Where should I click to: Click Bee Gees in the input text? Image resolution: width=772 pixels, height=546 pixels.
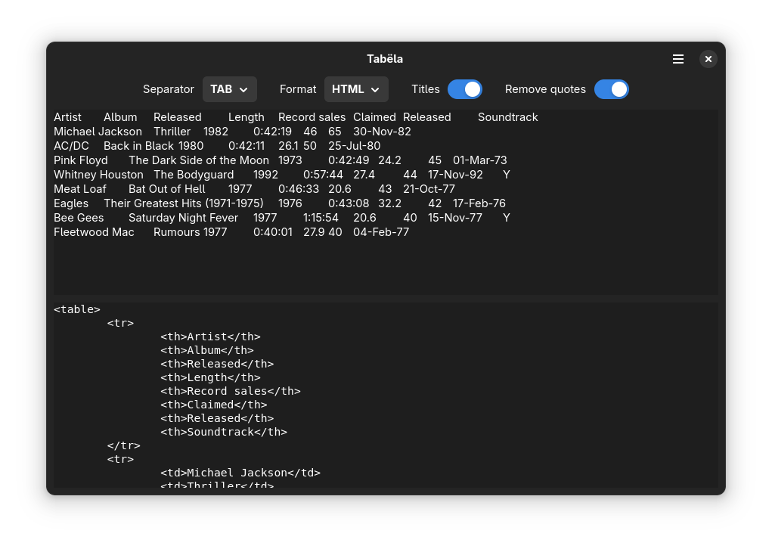(79, 218)
